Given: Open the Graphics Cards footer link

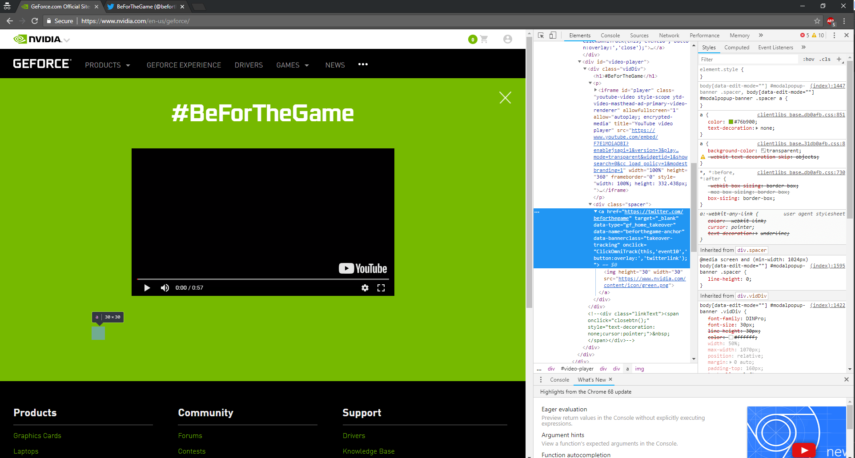Looking at the screenshot, I should point(37,436).
